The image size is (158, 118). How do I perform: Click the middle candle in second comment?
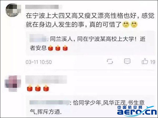[x=38, y=88]
